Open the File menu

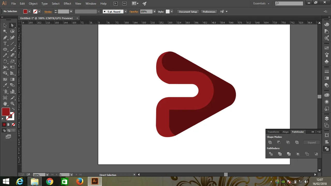13,4
